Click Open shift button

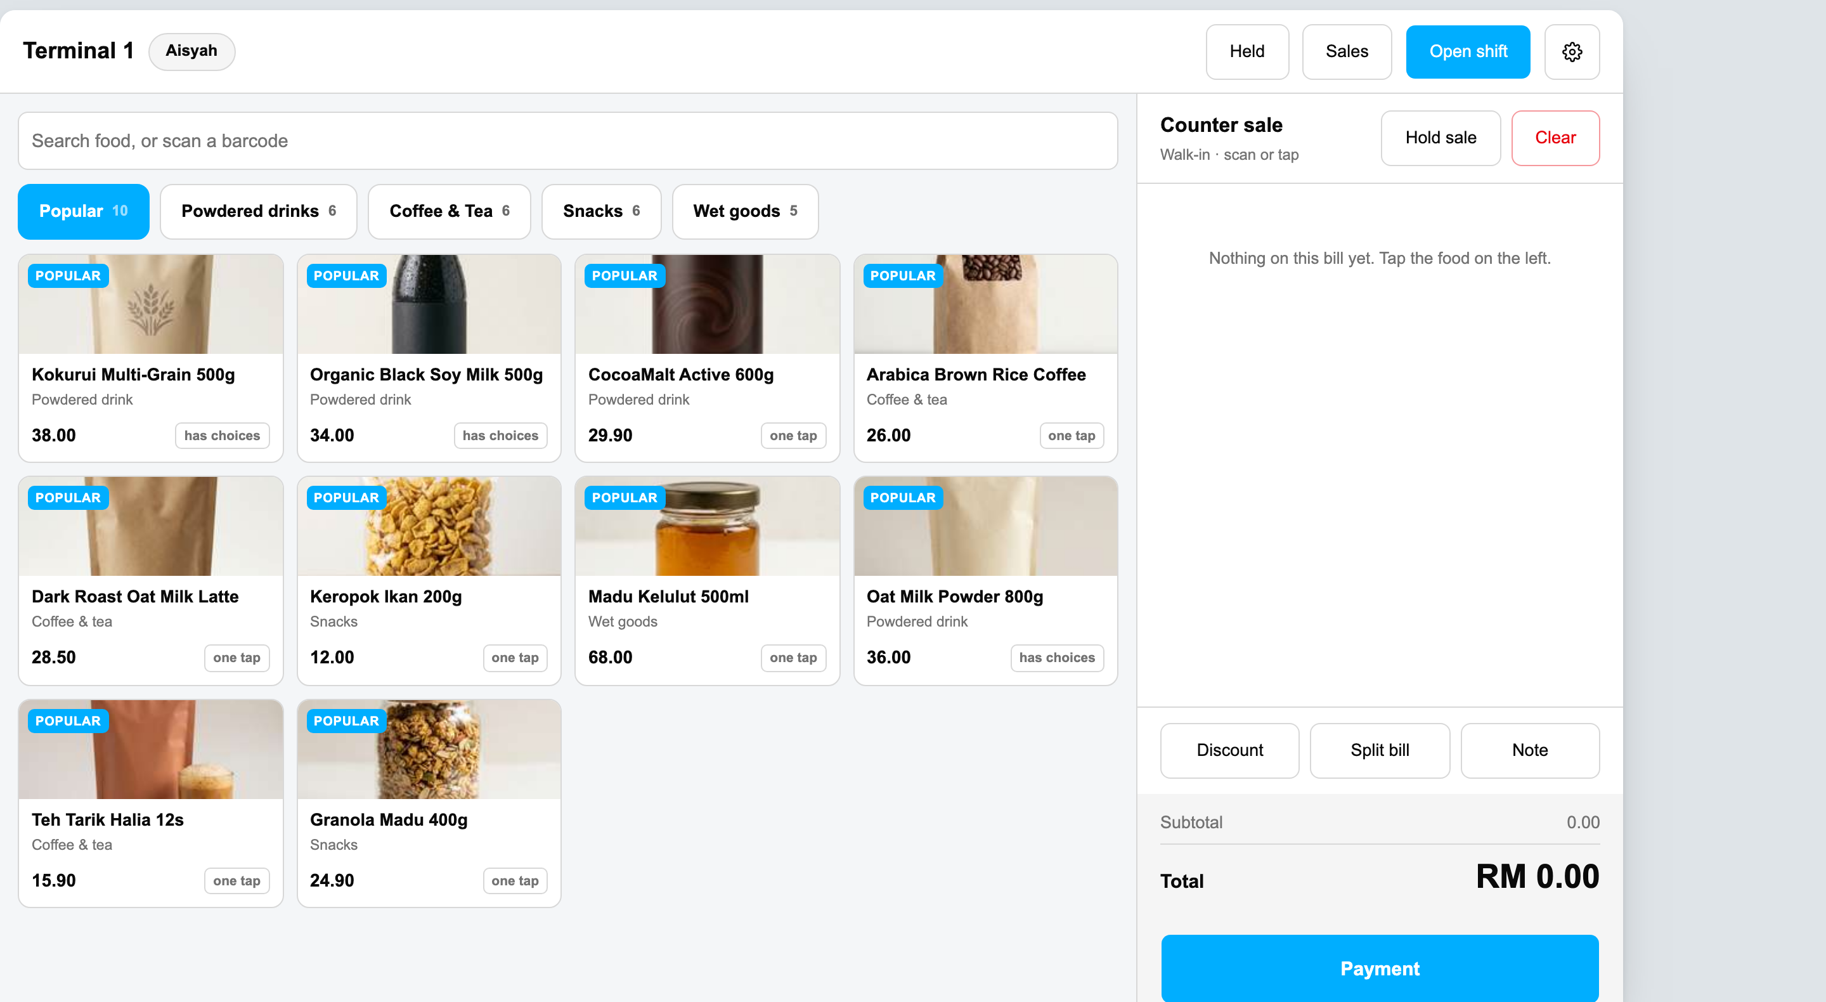pyautogui.click(x=1468, y=52)
